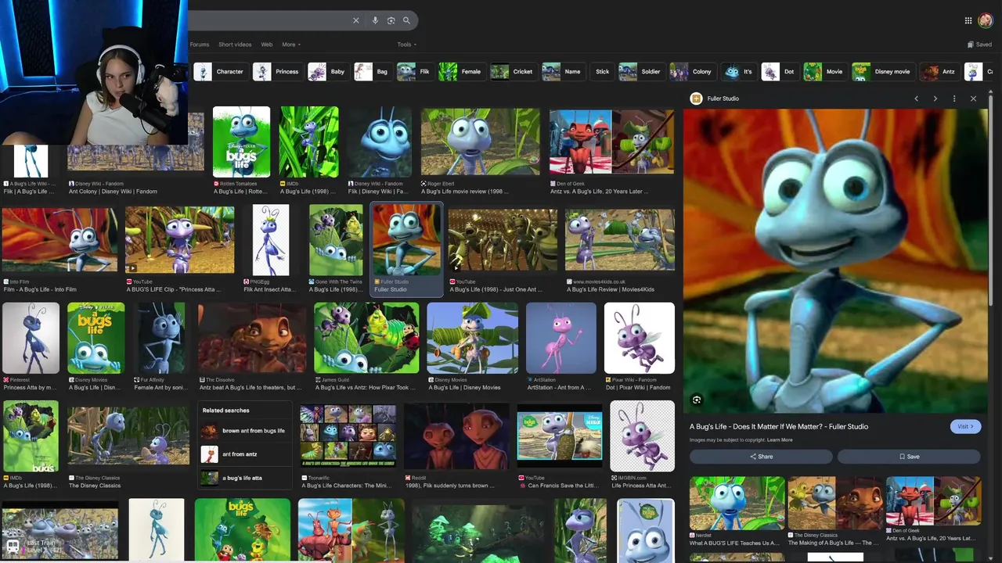Select the Movie filter chip
Screen dimensions: 1002x563
(824, 72)
